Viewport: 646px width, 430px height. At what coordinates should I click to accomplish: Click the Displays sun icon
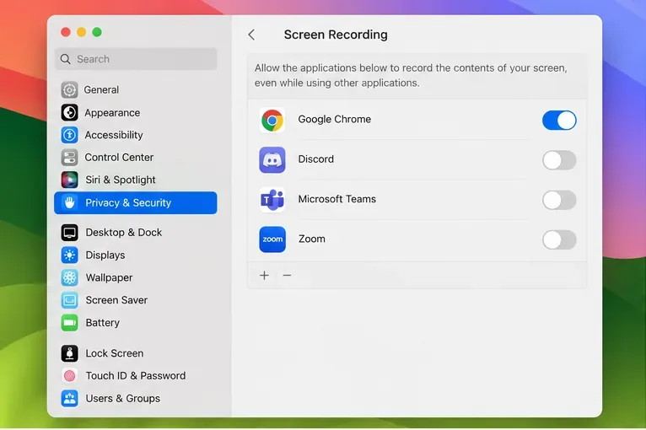click(x=69, y=255)
